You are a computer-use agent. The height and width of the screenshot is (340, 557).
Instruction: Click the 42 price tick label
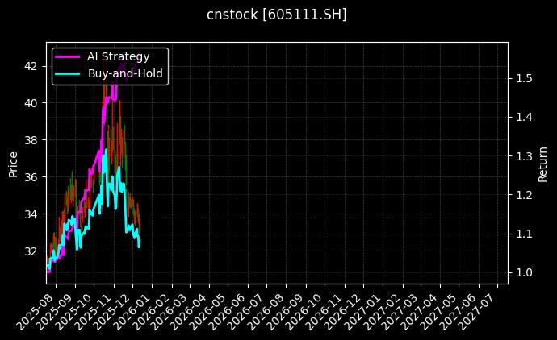pyautogui.click(x=31, y=65)
